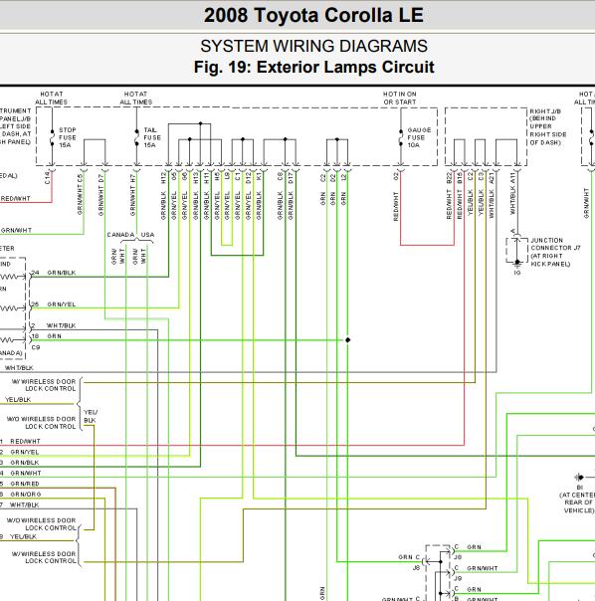Click connector pin label 'D17'
This screenshot has height=601, width=595.
[291, 178]
